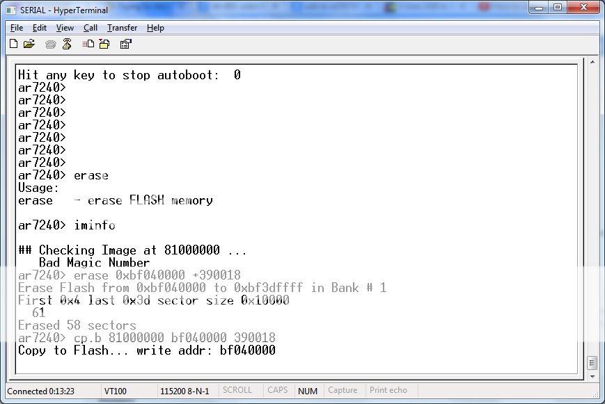Click the 'Copy to Flash... write addr' line
The width and height of the screenshot is (605, 404).
tap(147, 350)
